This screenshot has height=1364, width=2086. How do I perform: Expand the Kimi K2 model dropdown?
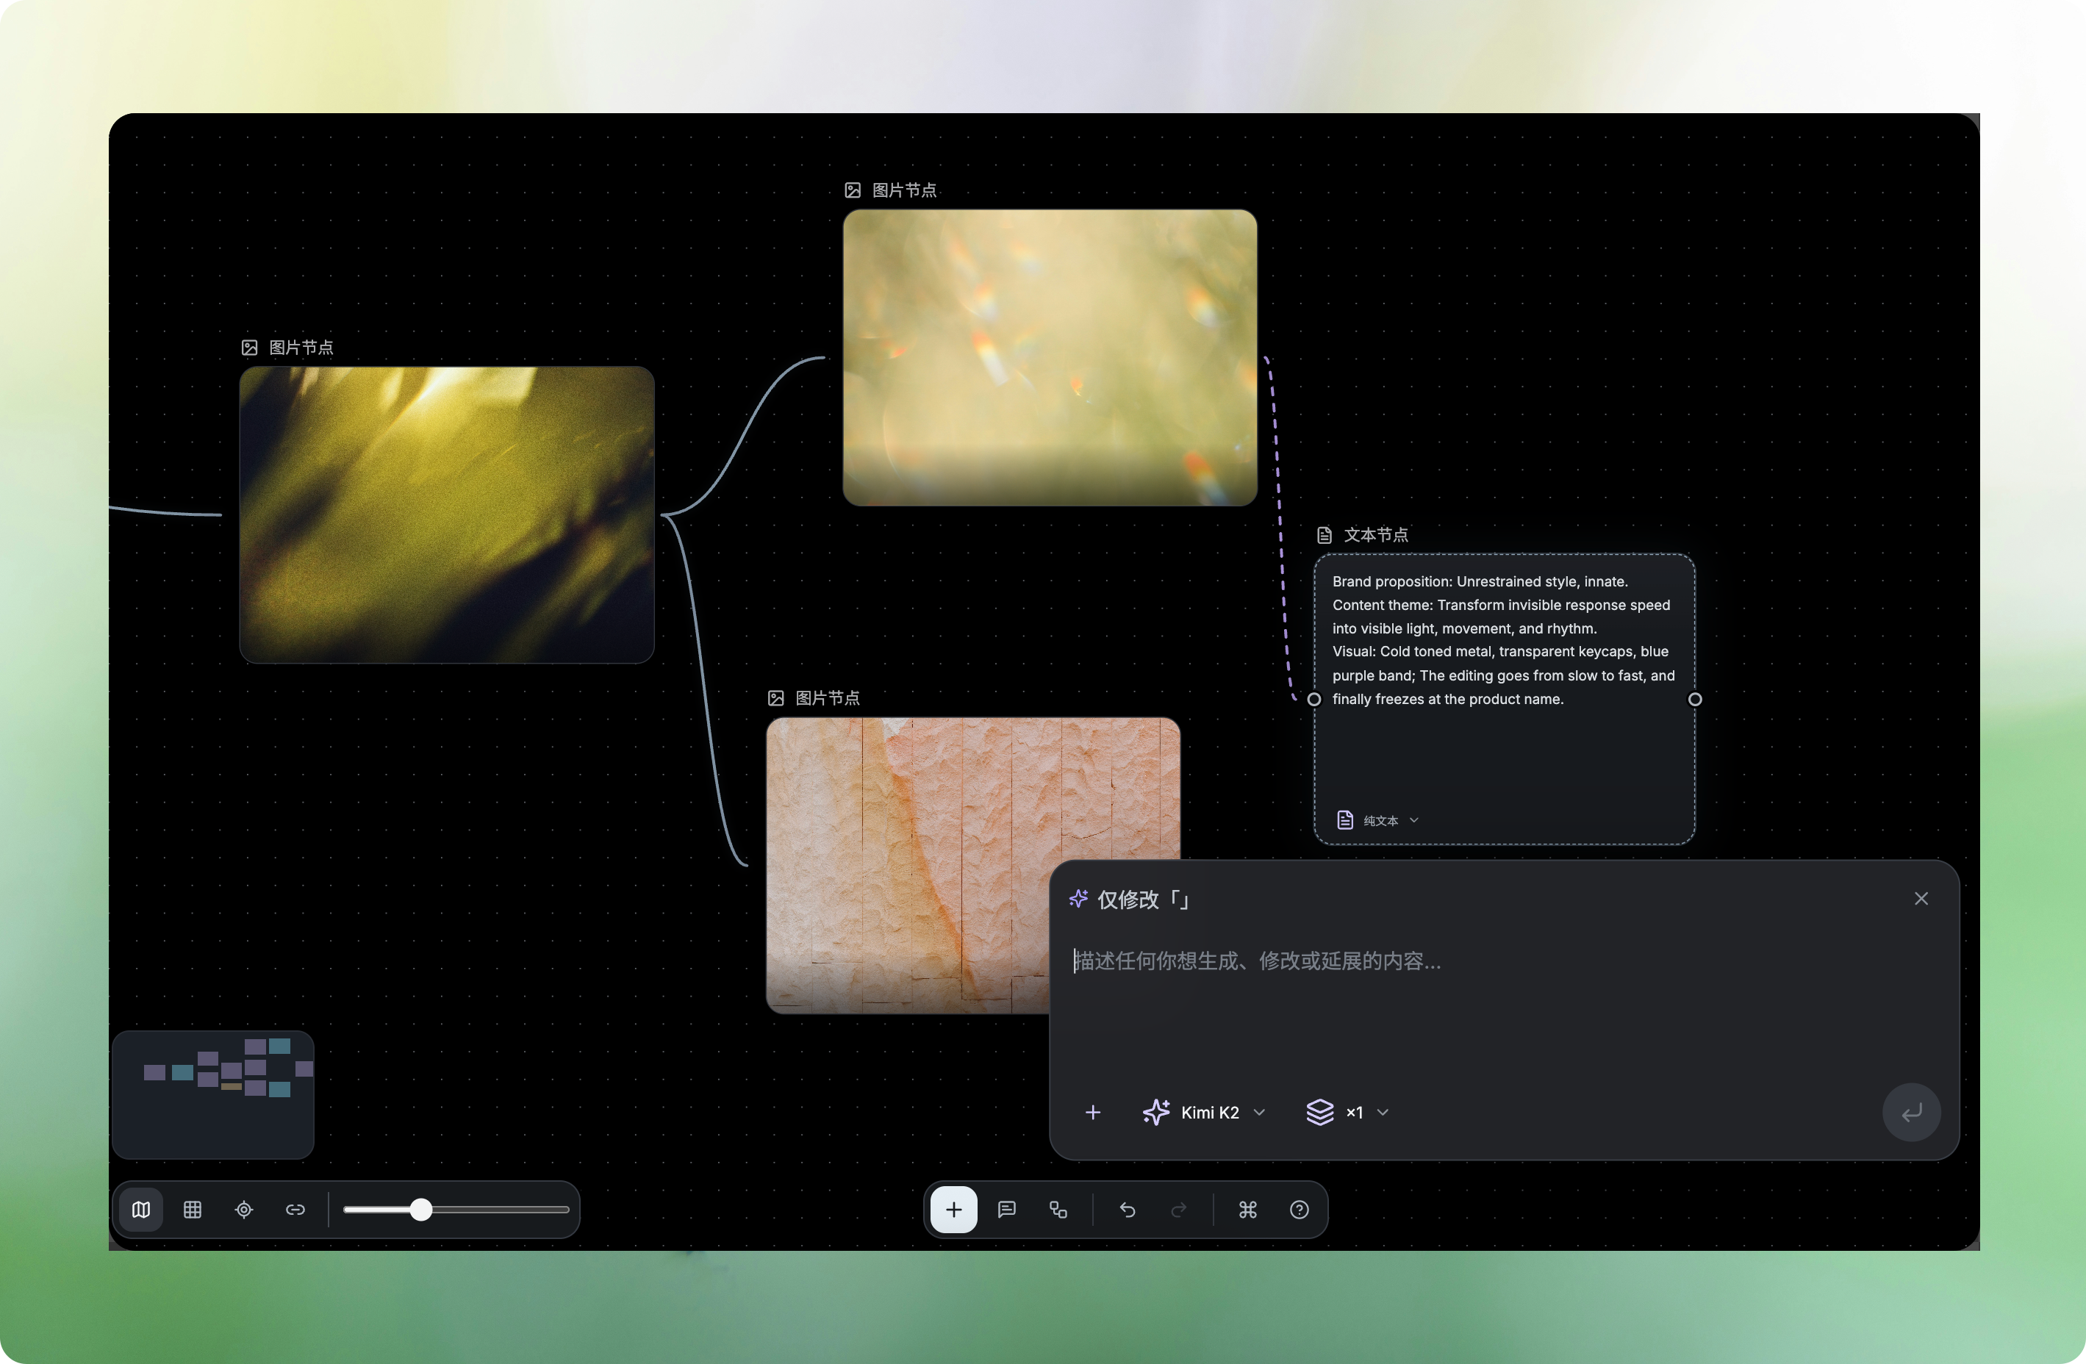click(1204, 1113)
